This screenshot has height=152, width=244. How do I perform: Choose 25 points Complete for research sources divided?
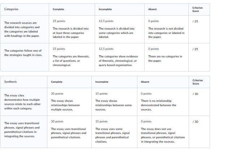72,29
